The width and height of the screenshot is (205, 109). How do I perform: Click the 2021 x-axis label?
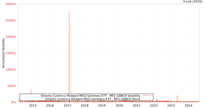[x=137, y=105]
